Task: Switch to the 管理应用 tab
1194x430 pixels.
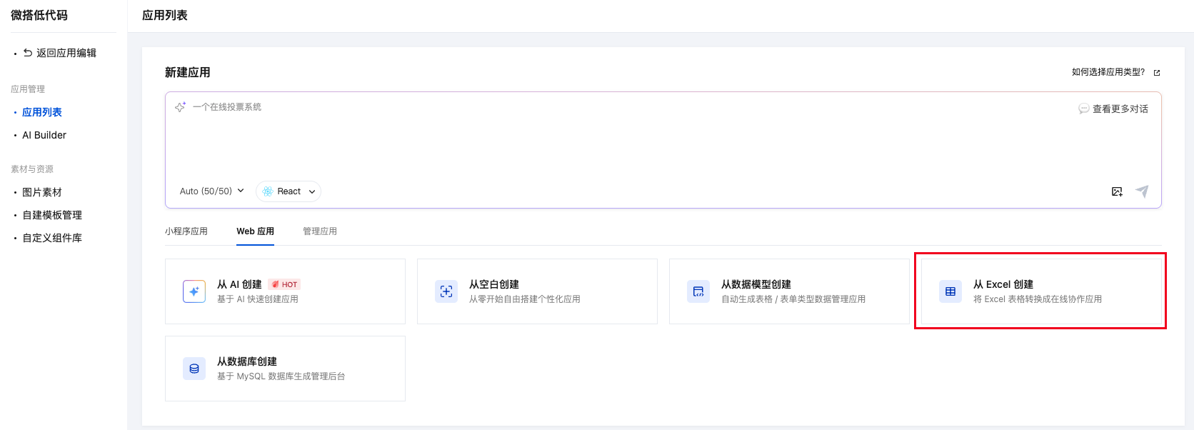Action: [x=320, y=231]
